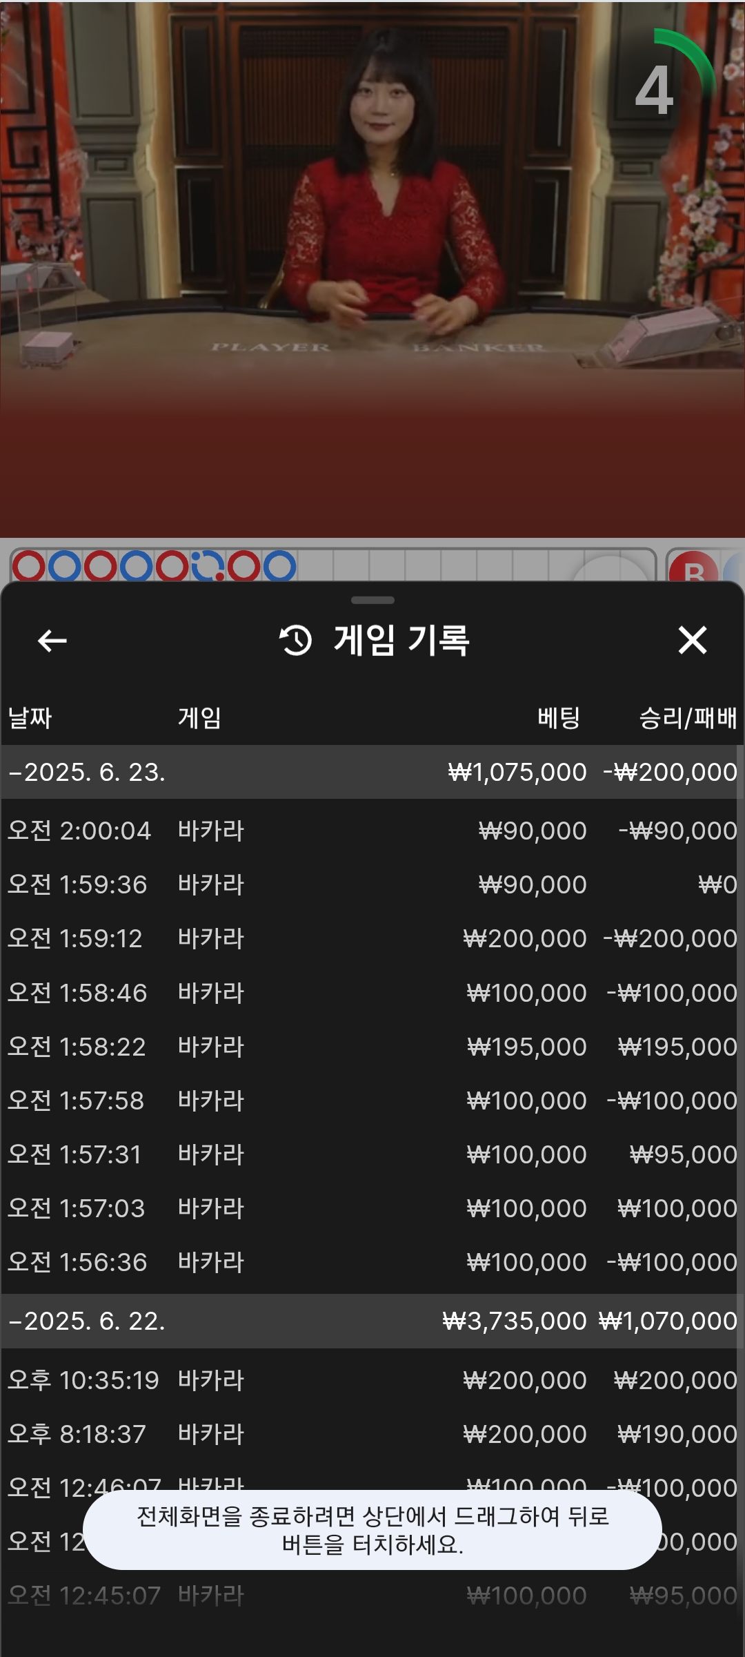Tap the ₩95,000 win in the 1:57:31 row
Viewport: 745px width, 1657px height.
click(684, 1154)
